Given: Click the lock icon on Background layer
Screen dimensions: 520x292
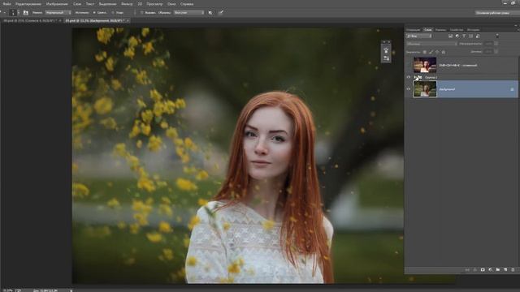Looking at the screenshot, I should [x=512, y=89].
